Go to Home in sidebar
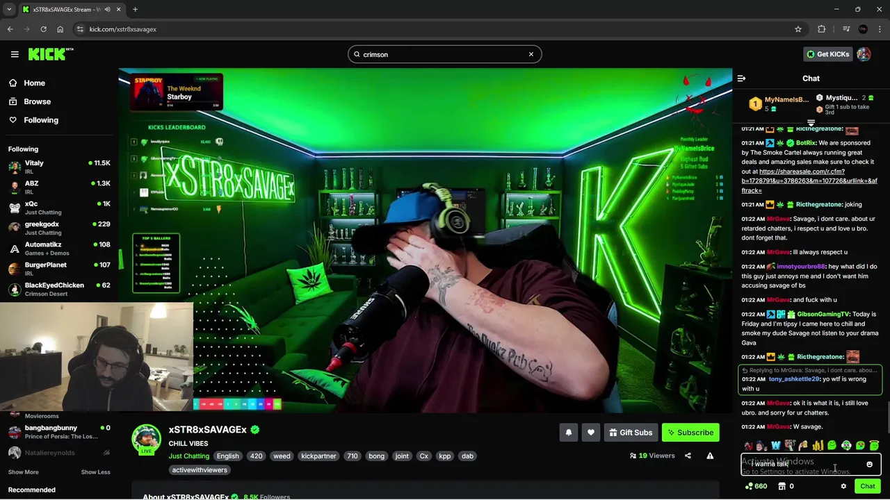 coord(34,83)
